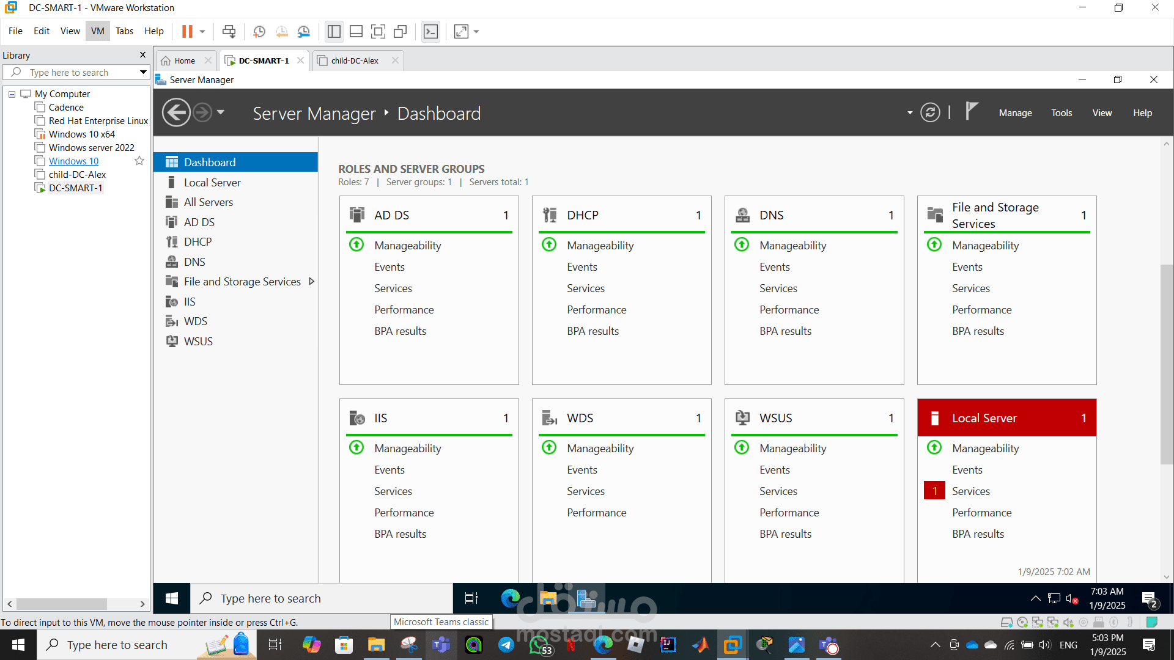The height and width of the screenshot is (660, 1174).
Task: Select the Windows 10 VM in the library
Action: (x=73, y=161)
